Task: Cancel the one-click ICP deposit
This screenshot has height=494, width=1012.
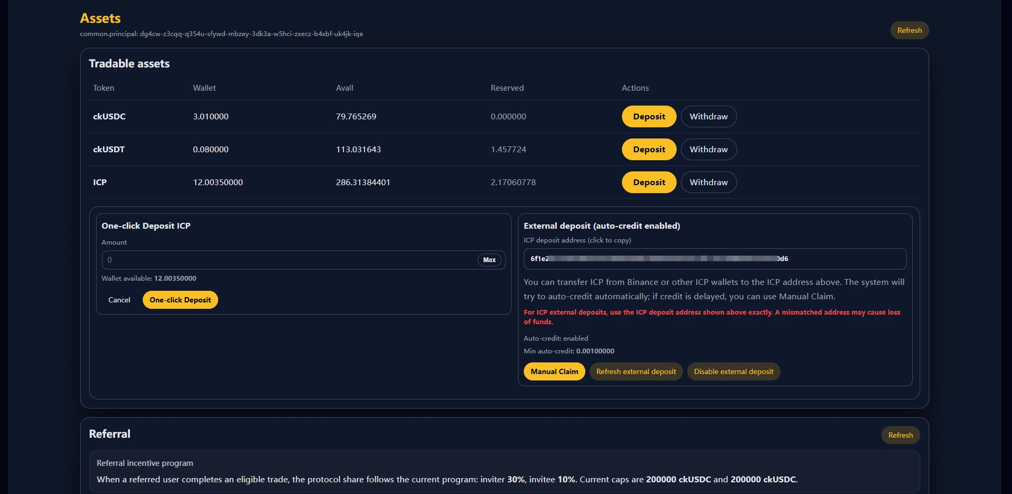Action: coord(119,300)
